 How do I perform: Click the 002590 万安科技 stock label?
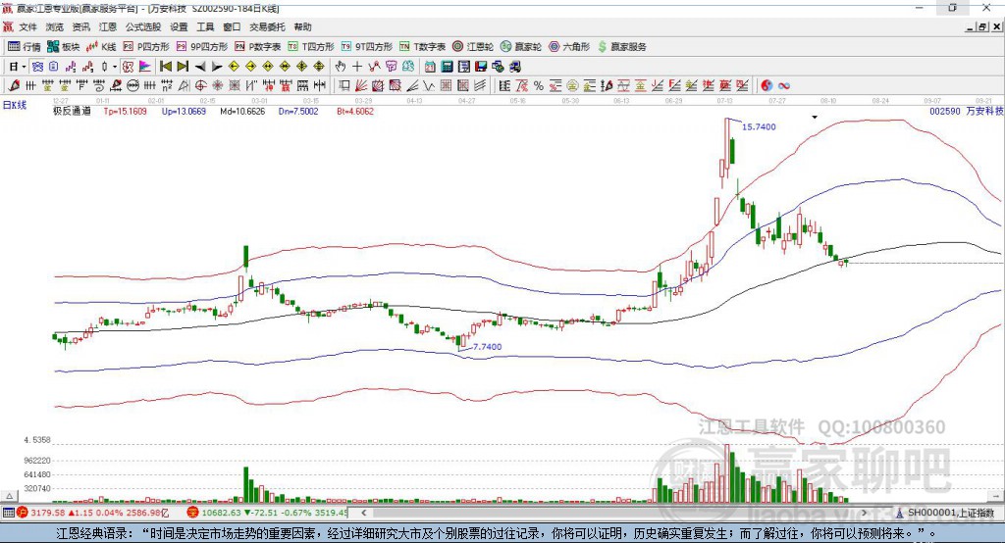tap(967, 111)
